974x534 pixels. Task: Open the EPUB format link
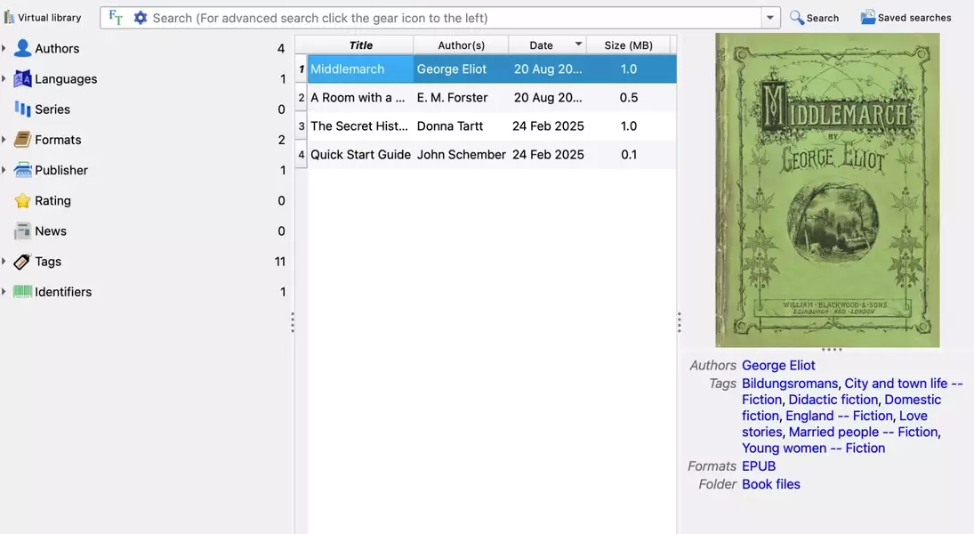759,466
